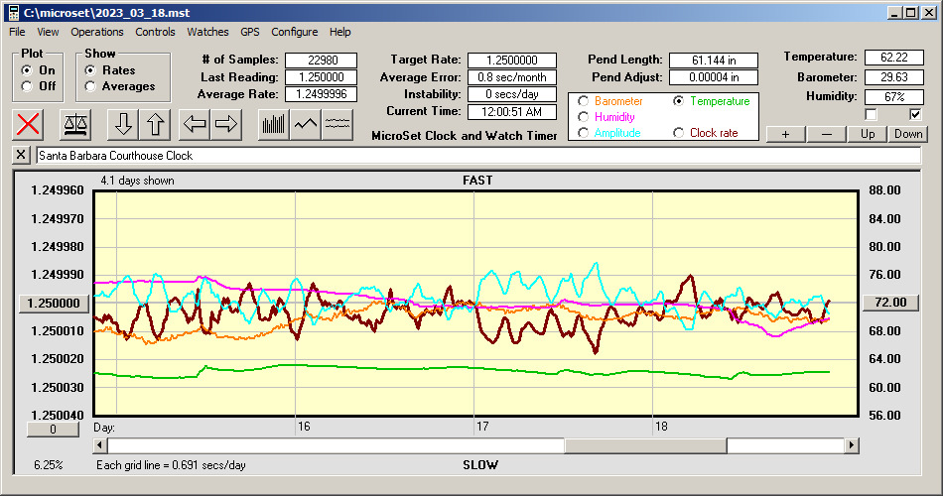
Task: Click the Instability field
Action: (512, 94)
